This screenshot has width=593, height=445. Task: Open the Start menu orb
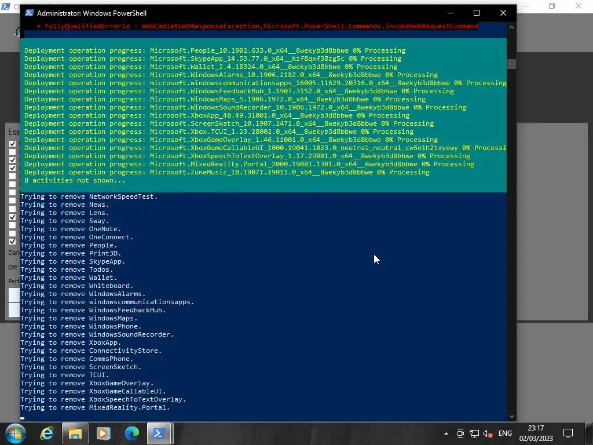(x=15, y=433)
